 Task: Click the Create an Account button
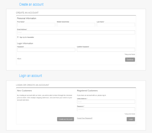66,119
